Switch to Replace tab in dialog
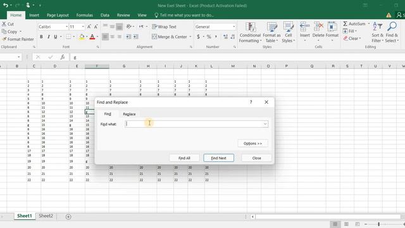405x228 pixels. tap(129, 114)
